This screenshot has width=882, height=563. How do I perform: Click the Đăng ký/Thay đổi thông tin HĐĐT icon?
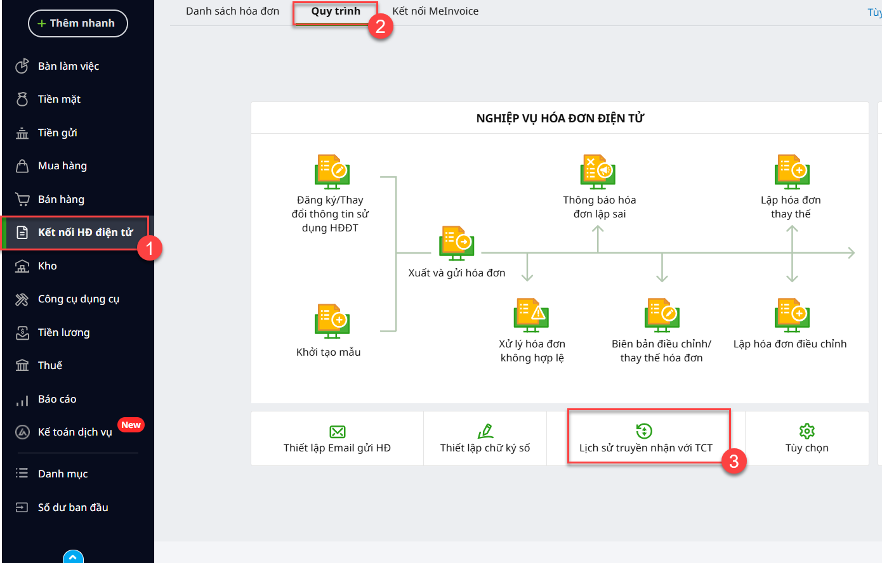coord(332,172)
